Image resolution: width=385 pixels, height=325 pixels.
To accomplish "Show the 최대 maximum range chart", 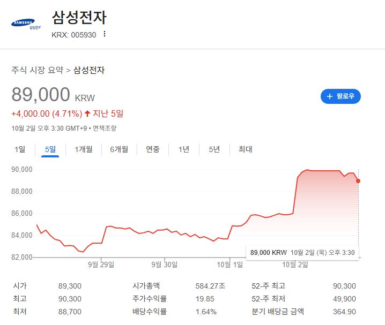I will point(245,149).
